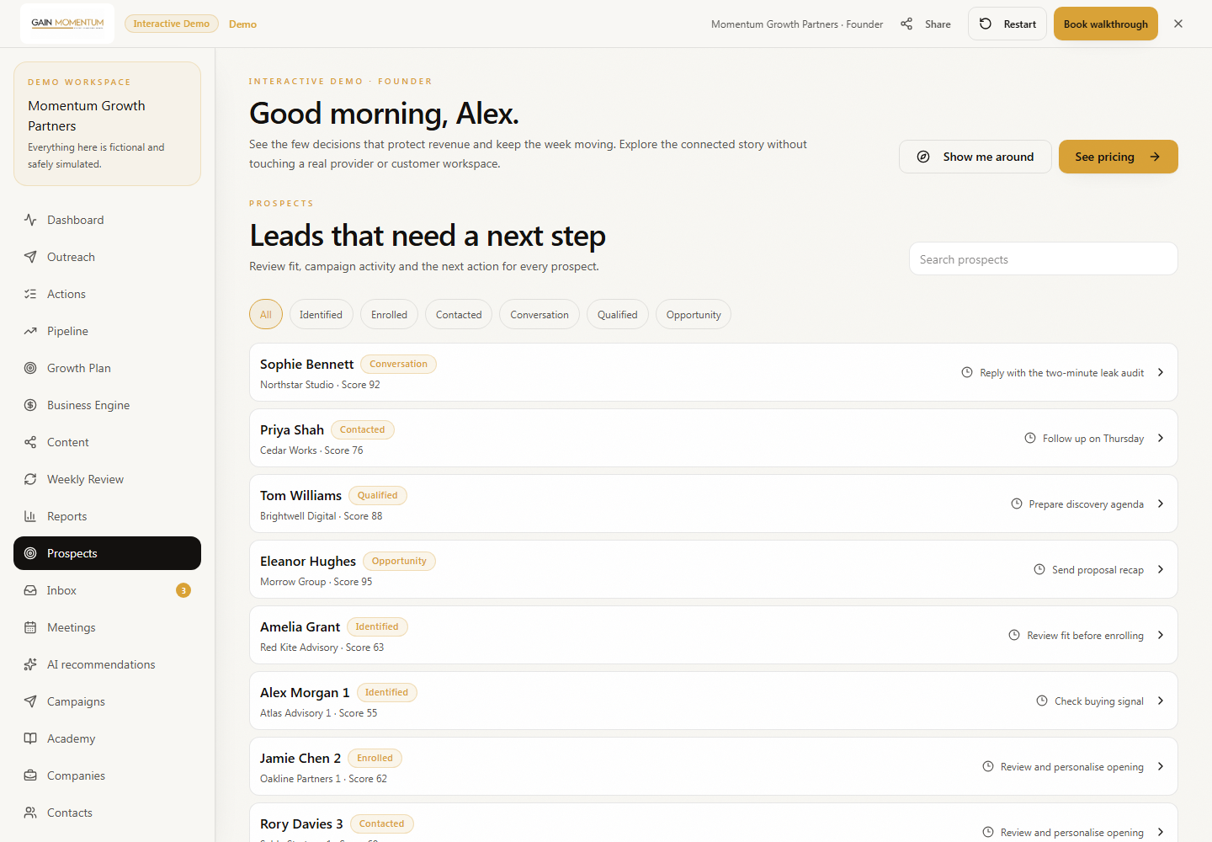Click the Interactive Demo badge
Screen dimensions: 1212x842
[172, 24]
